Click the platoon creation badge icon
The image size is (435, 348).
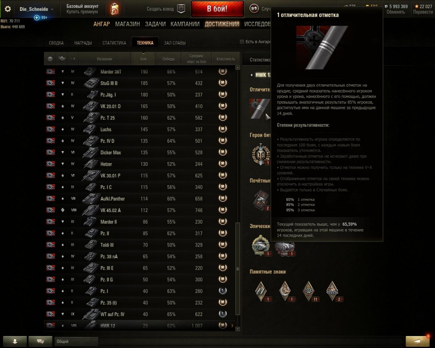click(x=181, y=9)
